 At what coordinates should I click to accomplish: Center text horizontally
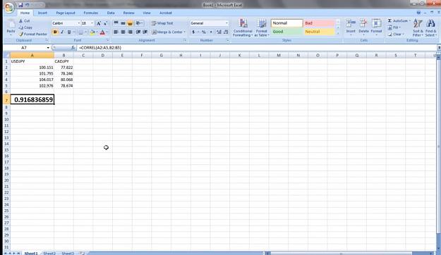(123, 32)
